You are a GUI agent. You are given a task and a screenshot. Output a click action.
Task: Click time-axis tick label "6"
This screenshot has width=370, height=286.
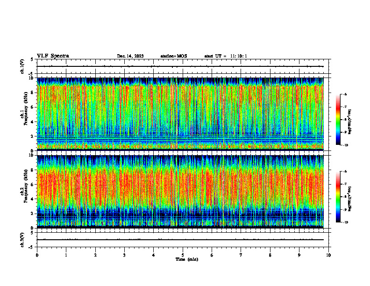tap(212, 255)
